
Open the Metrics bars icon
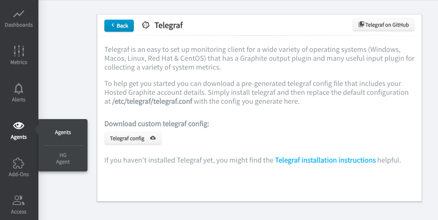pyautogui.click(x=19, y=51)
